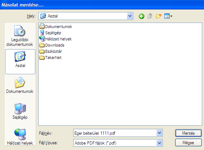Expand the Hely location dropdown
The height and width of the screenshot is (150, 204).
point(130,16)
